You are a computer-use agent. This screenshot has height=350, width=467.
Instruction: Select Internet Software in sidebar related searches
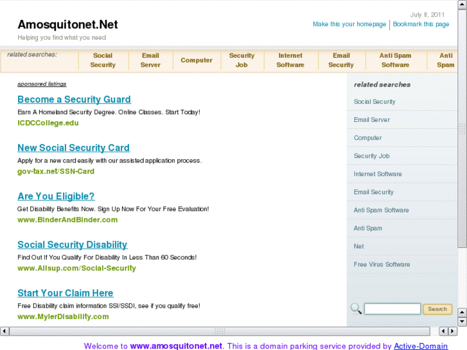coord(378,174)
